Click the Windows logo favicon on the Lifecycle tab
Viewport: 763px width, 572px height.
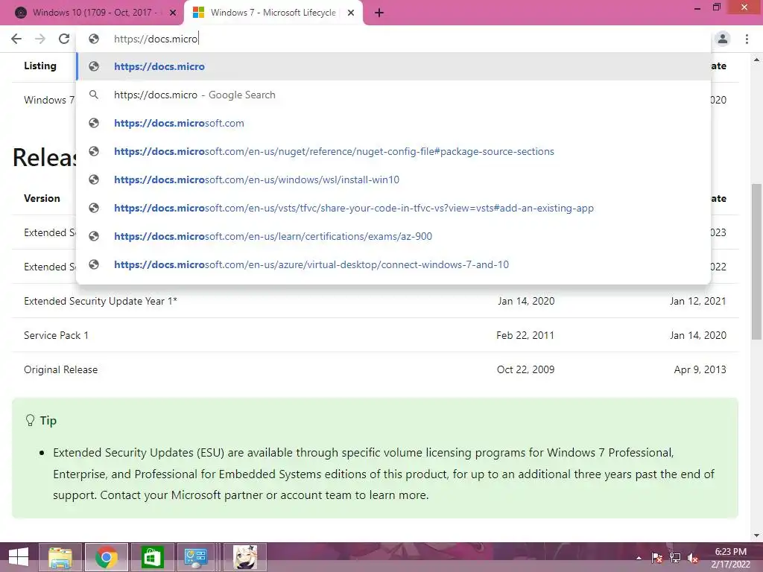point(198,13)
